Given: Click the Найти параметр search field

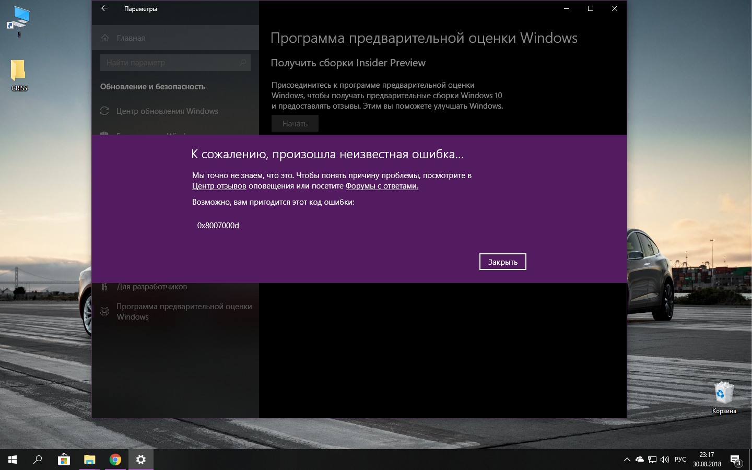Looking at the screenshot, I should (175, 63).
